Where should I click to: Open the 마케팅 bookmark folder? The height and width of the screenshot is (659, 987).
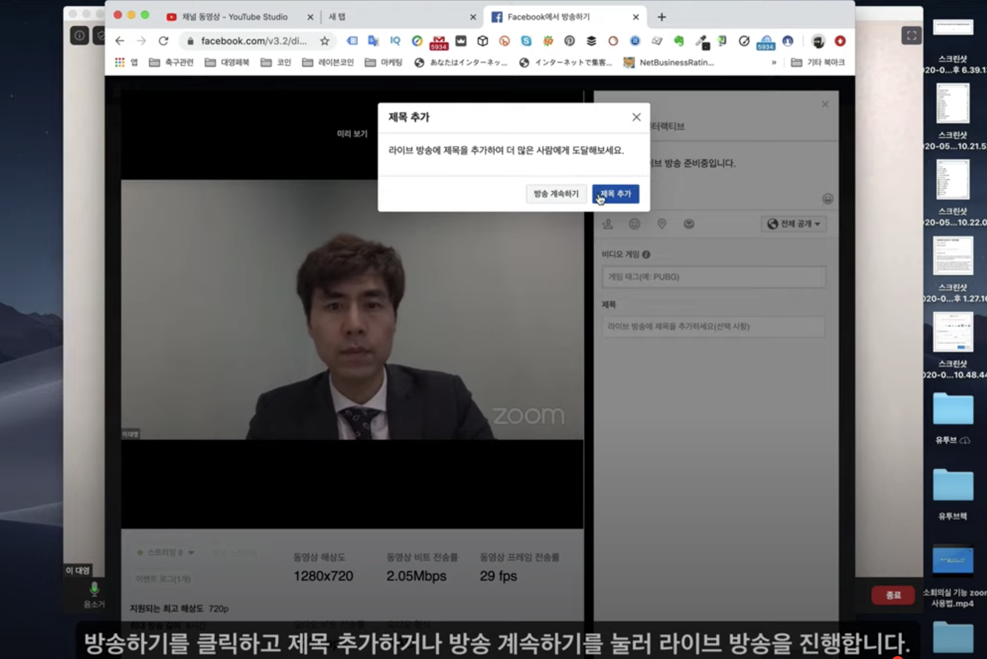[x=384, y=62]
